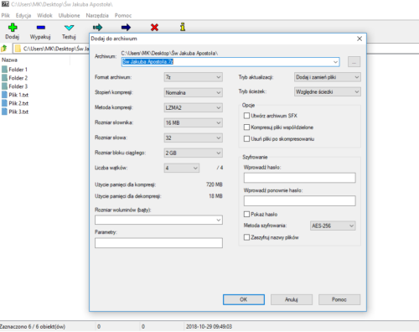The image size is (419, 332).
Task: Toggle the Pokaż hasło checkbox
Action: click(246, 214)
